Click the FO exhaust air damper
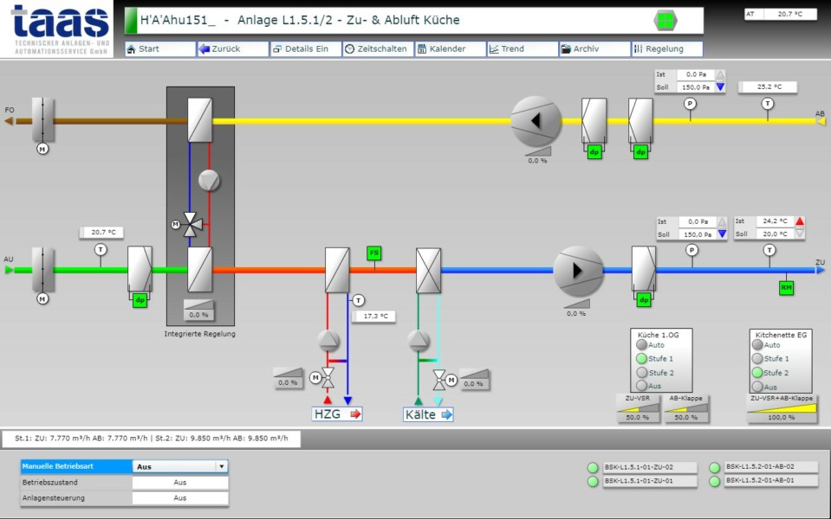This screenshot has width=831, height=519. click(42, 119)
